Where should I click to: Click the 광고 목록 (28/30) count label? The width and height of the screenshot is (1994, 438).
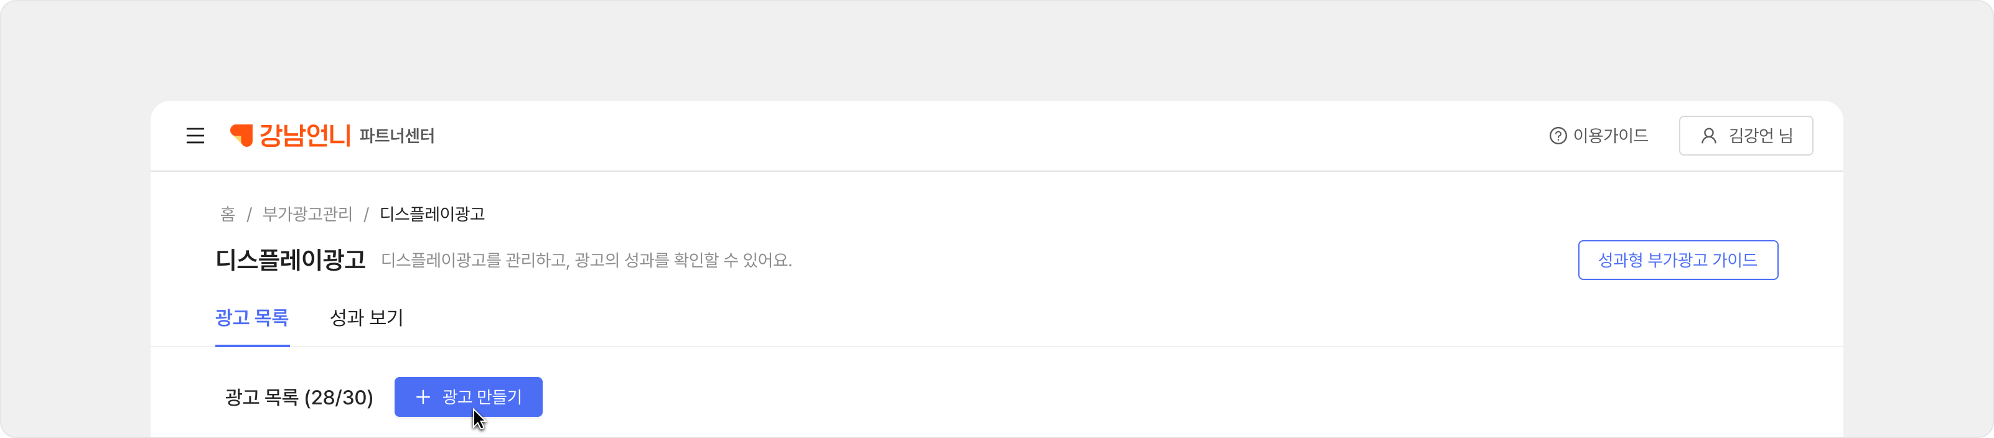[x=299, y=398]
